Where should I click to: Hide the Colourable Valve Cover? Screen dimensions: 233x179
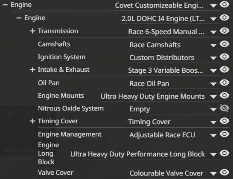[224, 172]
